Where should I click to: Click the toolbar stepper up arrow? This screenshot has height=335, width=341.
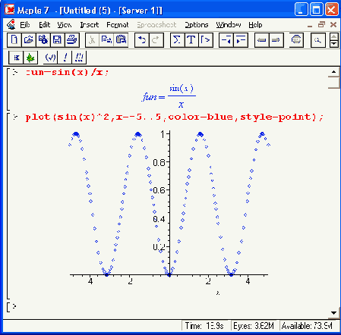[x=334, y=36]
